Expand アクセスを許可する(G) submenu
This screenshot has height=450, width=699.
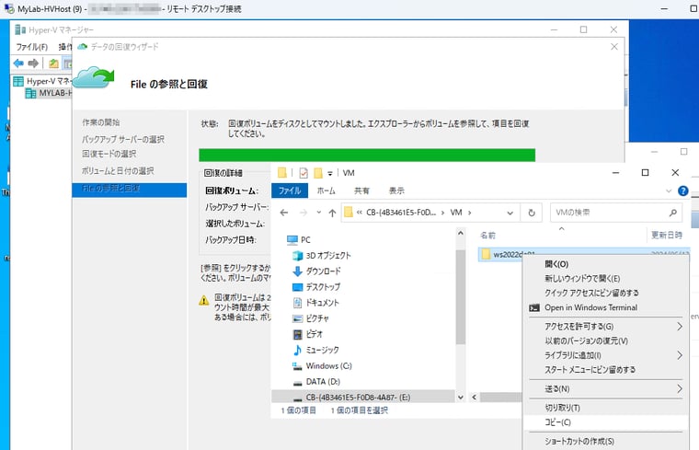605,327
